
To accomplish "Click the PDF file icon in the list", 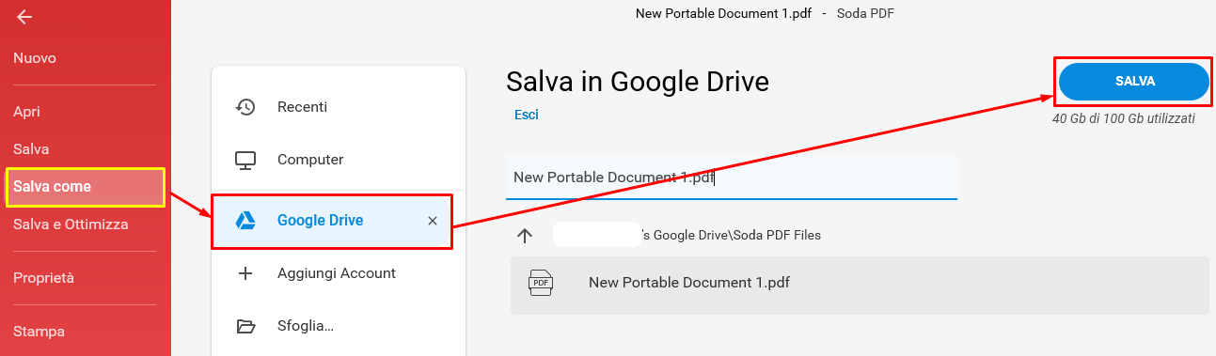I will [541, 283].
